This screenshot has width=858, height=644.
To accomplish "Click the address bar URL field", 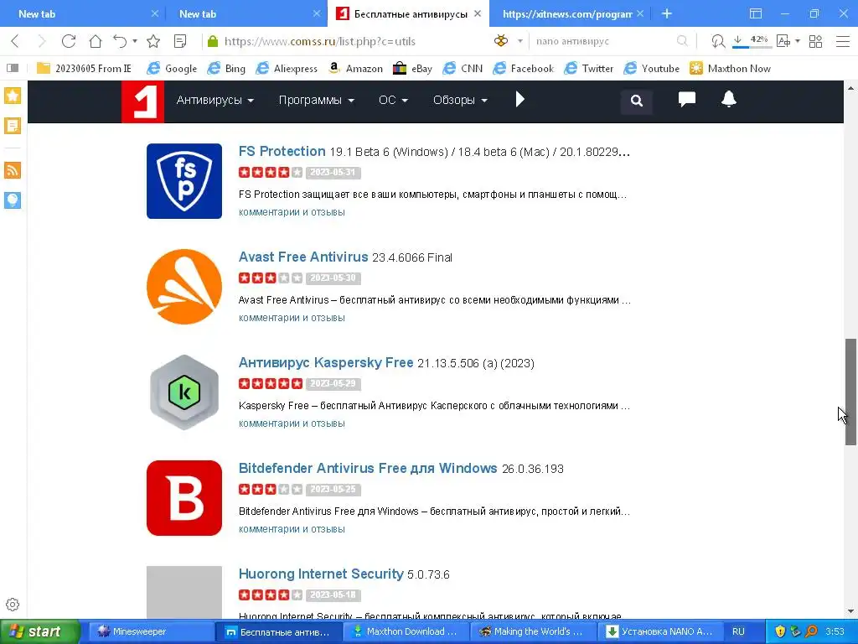I will coord(350,41).
